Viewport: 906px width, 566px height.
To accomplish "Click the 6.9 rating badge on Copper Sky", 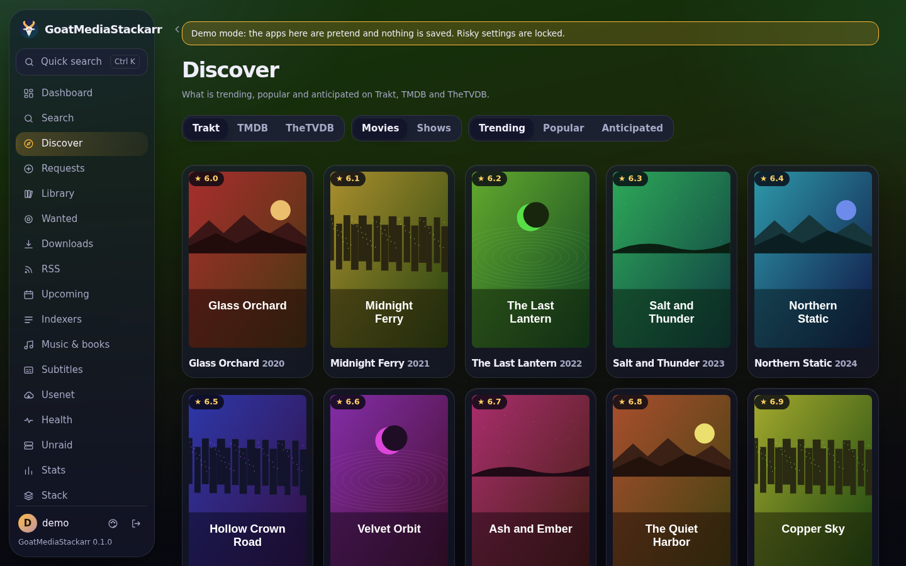I will pos(772,402).
